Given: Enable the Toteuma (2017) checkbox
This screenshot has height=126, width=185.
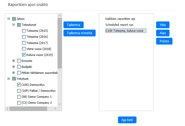Looking at the screenshot, I should click(24, 43).
